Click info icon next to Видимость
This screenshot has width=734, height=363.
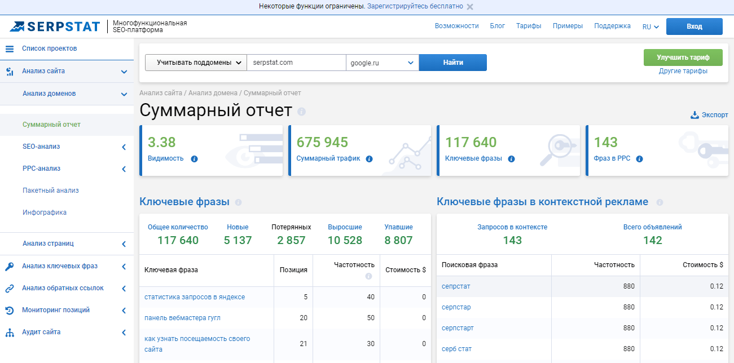coord(194,159)
